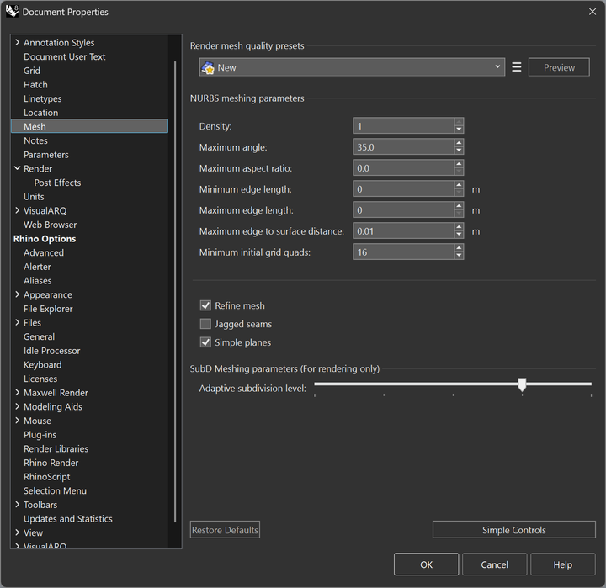The width and height of the screenshot is (606, 588).
Task: Select the Mesh page
Action: pos(90,126)
